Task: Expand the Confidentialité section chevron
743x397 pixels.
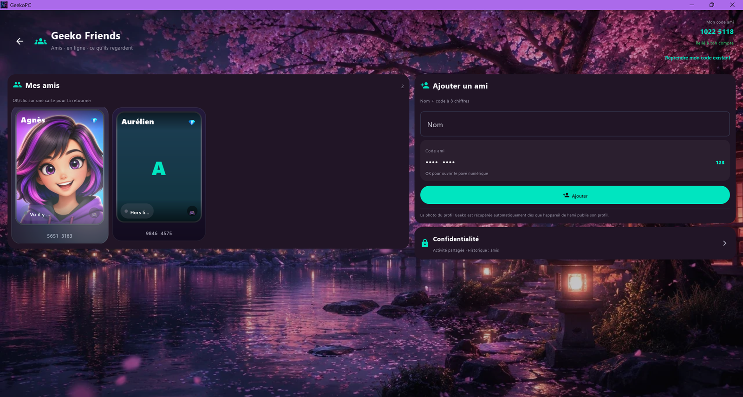Action: click(x=724, y=243)
